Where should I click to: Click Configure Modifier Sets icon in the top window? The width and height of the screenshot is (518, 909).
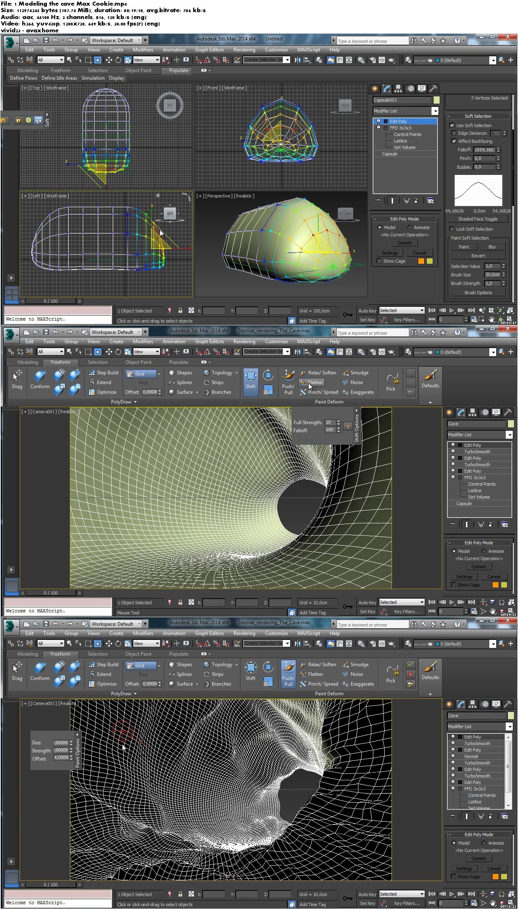(431, 200)
